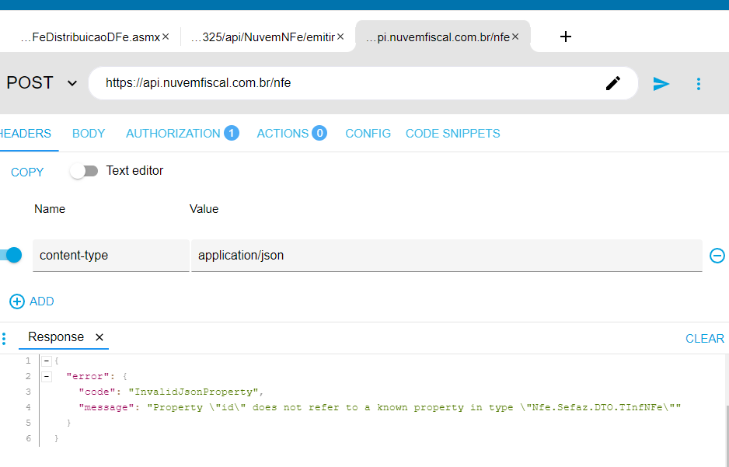
Task: Click the send request arrow icon
Action: tap(661, 84)
